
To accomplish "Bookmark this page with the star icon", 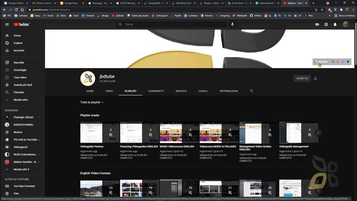I will [x=322, y=10].
